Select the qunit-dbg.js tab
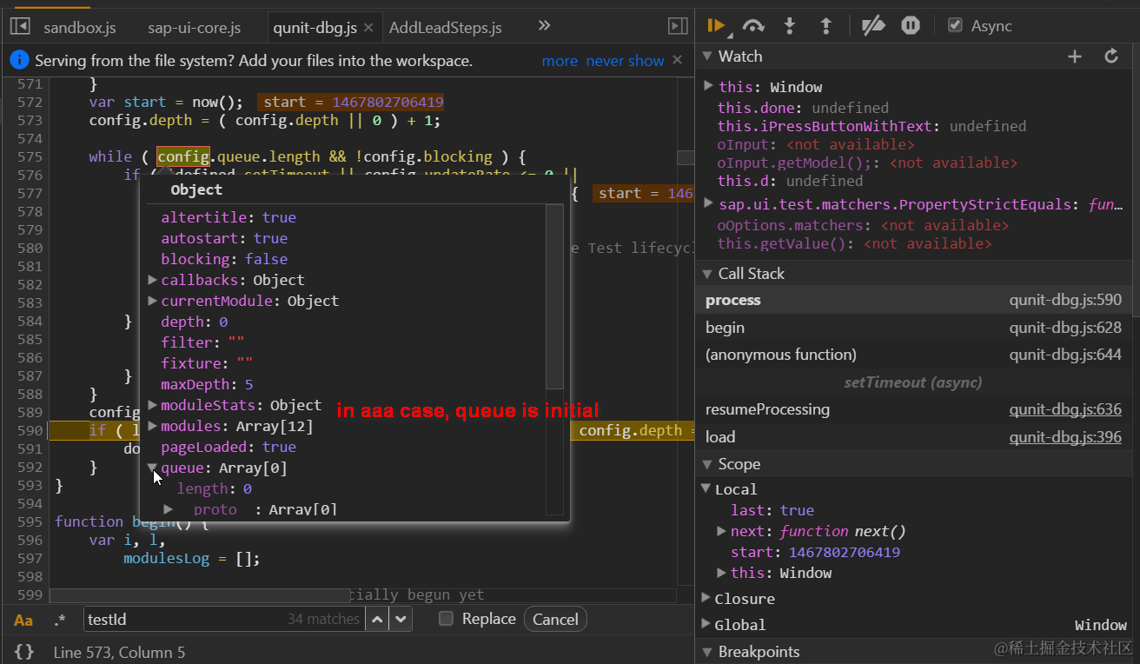Image resolution: width=1140 pixels, height=664 pixels. click(x=315, y=28)
